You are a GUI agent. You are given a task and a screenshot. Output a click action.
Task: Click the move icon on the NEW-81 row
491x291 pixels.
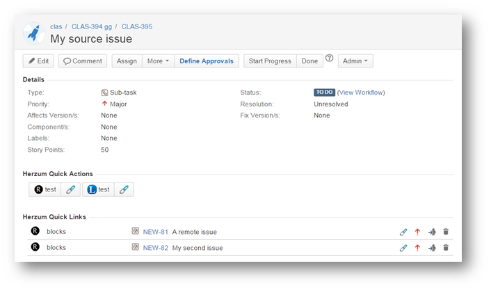432,232
